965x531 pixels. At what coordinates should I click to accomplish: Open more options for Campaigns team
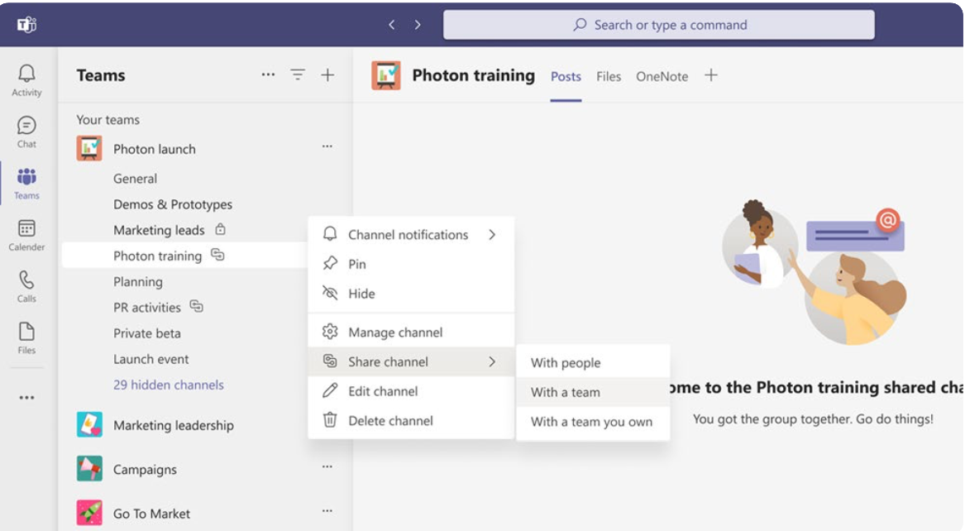click(327, 467)
